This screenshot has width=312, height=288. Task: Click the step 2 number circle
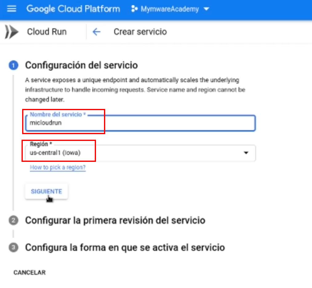(13, 221)
